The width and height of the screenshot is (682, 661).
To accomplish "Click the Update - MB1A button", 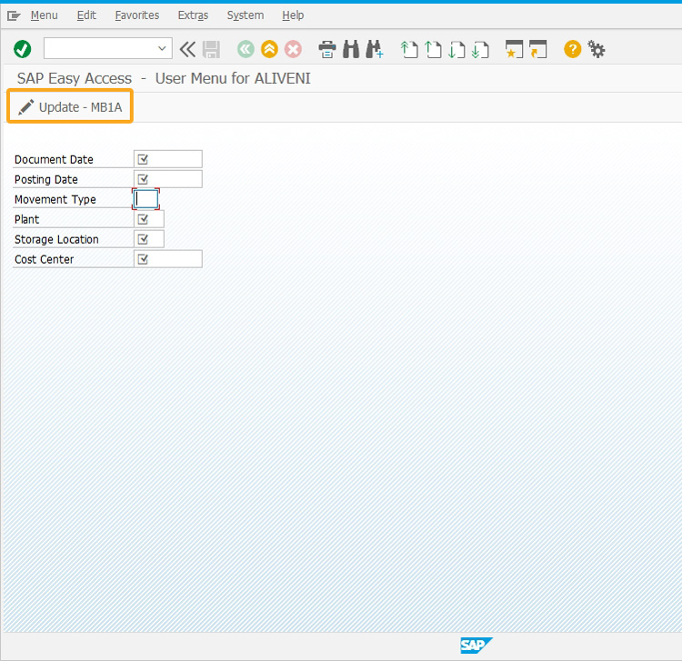I will pyautogui.click(x=70, y=106).
